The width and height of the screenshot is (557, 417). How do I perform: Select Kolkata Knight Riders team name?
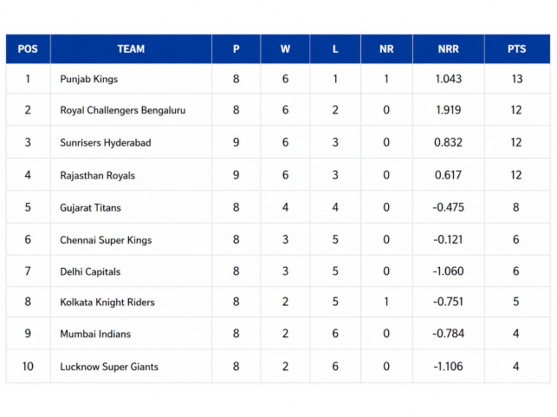[x=107, y=303]
